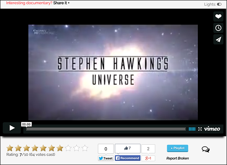The image size is (227, 165).
Task: Click the Tweet button
Action: 106,158
